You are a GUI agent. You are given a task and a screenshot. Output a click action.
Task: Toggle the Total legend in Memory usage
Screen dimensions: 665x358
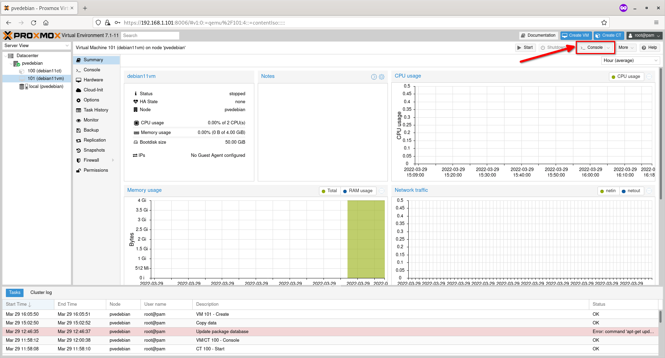click(330, 191)
